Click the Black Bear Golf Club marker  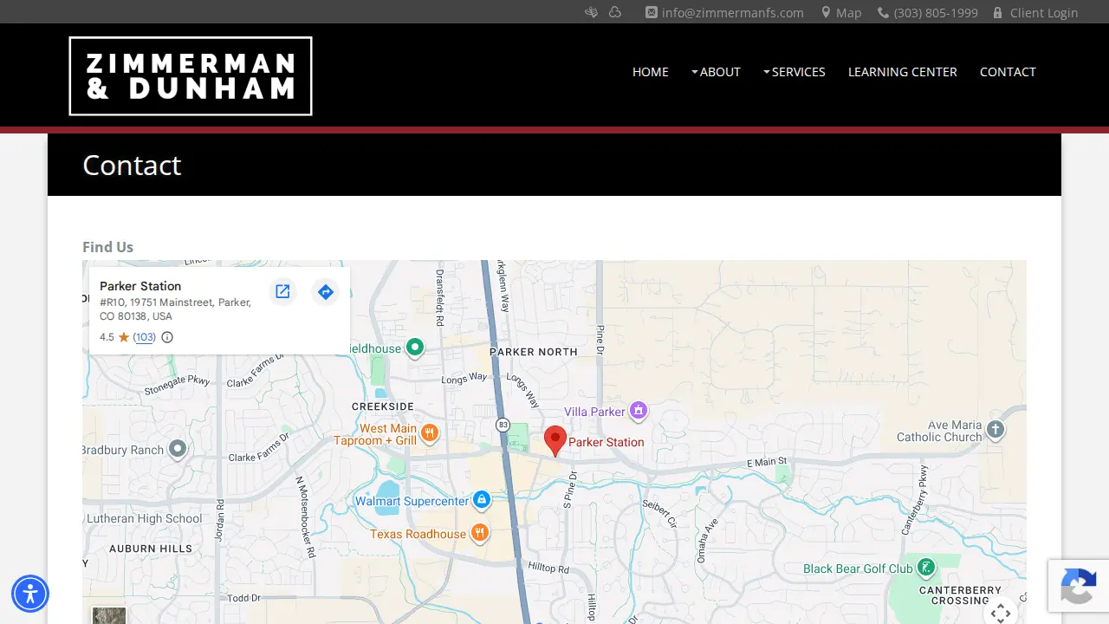click(926, 568)
